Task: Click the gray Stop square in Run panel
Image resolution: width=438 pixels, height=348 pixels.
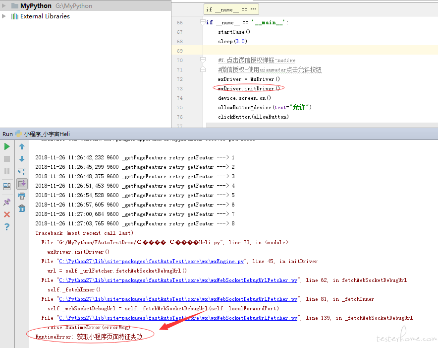Action: (x=7, y=159)
